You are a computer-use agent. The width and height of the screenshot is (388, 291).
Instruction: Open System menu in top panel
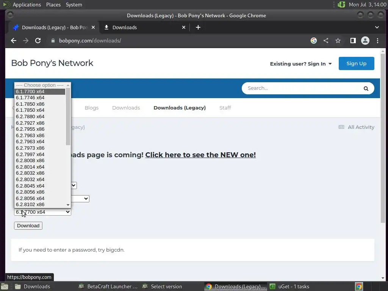74,5
